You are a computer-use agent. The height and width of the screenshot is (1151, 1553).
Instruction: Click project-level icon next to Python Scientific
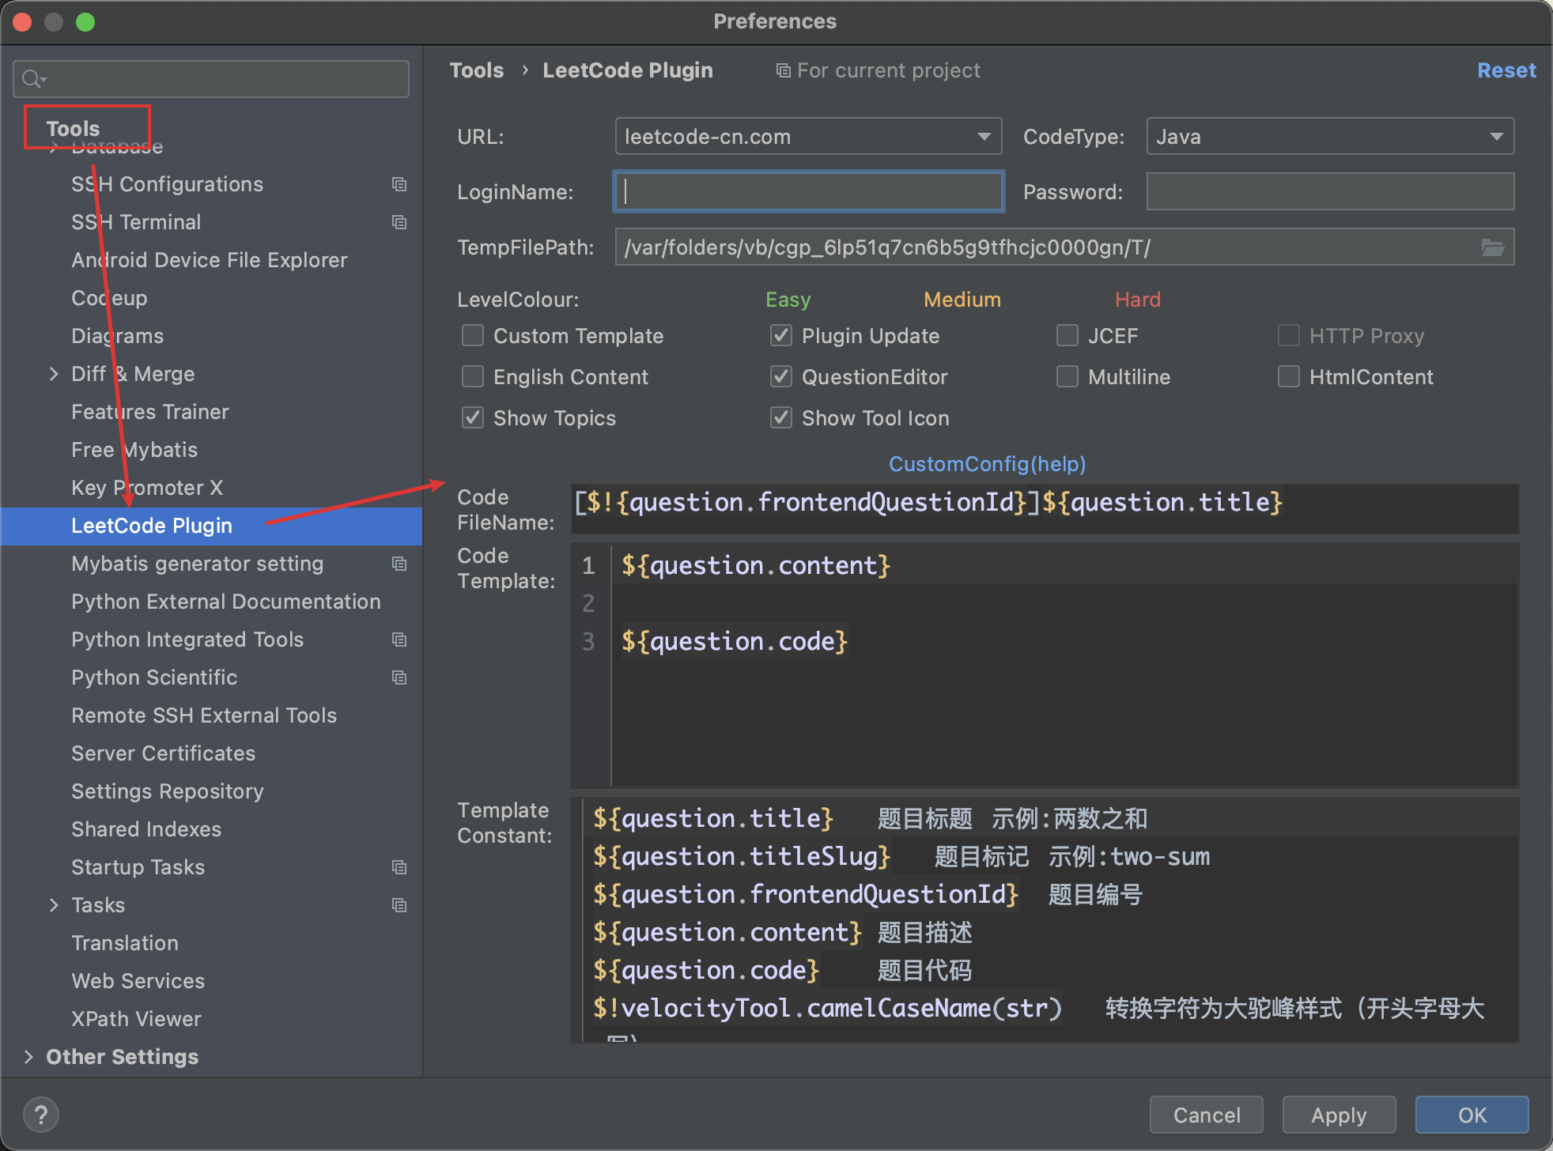tap(399, 677)
